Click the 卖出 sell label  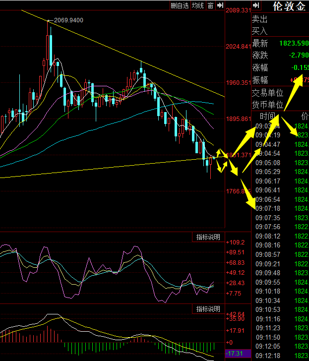click(x=259, y=19)
